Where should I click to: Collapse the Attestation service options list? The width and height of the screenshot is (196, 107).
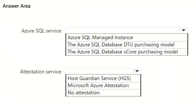137,71
